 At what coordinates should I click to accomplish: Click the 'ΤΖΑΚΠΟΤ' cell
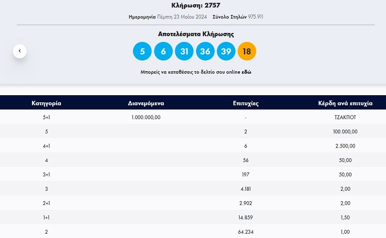pos(345,117)
